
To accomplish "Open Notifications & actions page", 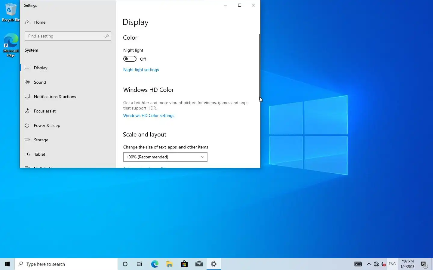I will coord(68,97).
